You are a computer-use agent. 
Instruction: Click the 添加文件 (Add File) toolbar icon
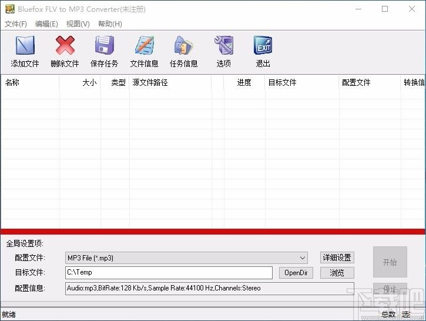point(25,45)
